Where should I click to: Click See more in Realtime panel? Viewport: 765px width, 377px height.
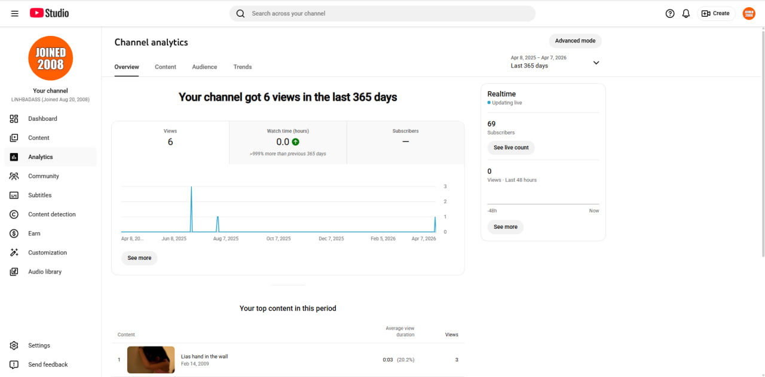point(506,227)
